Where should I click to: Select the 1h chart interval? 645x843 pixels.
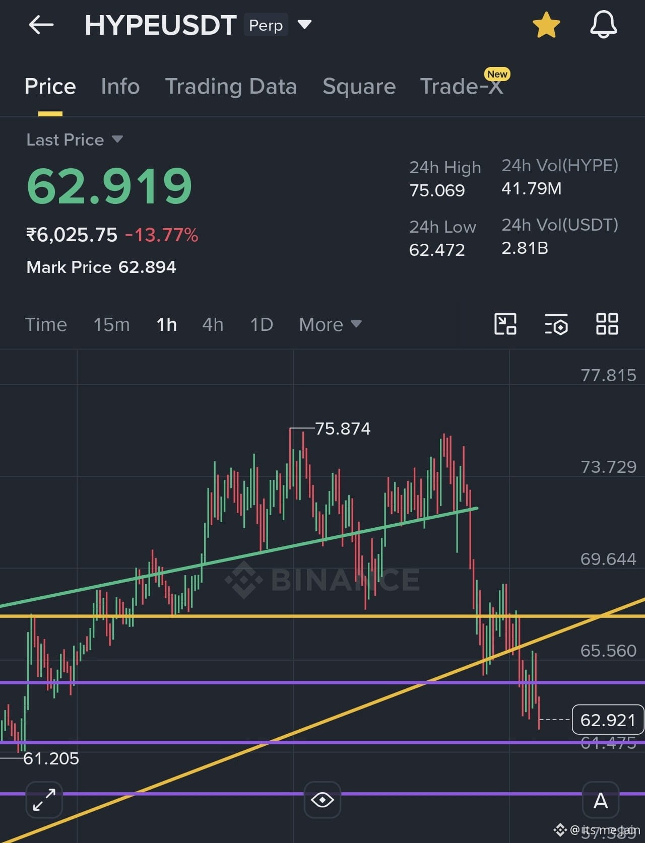click(x=166, y=324)
